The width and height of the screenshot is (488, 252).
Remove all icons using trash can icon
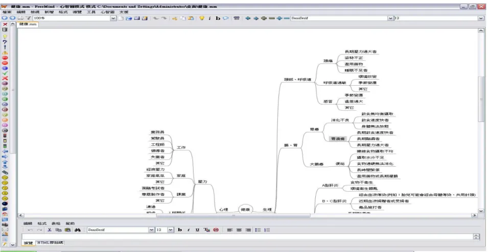(5, 30)
